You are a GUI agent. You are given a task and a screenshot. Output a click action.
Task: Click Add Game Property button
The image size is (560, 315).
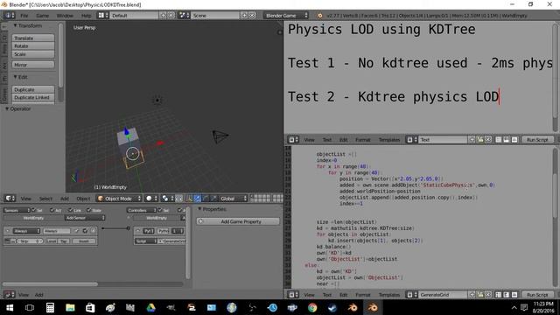pos(238,221)
